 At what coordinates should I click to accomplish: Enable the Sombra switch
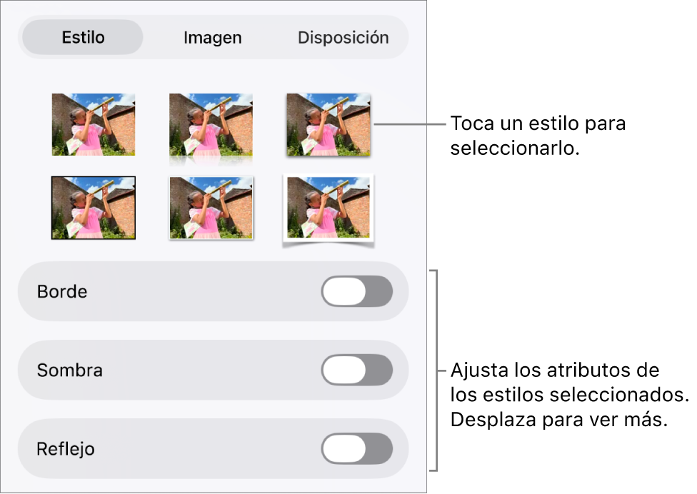coord(357,370)
